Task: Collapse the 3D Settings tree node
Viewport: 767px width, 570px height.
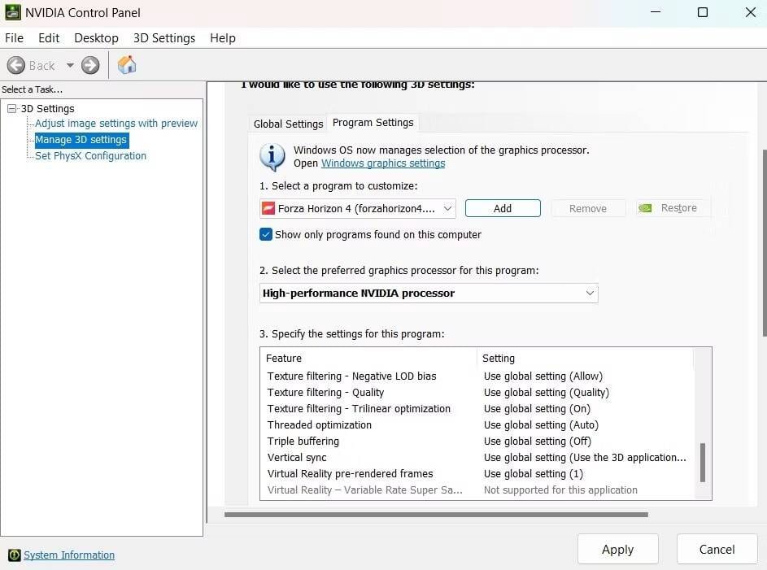Action: pos(11,109)
